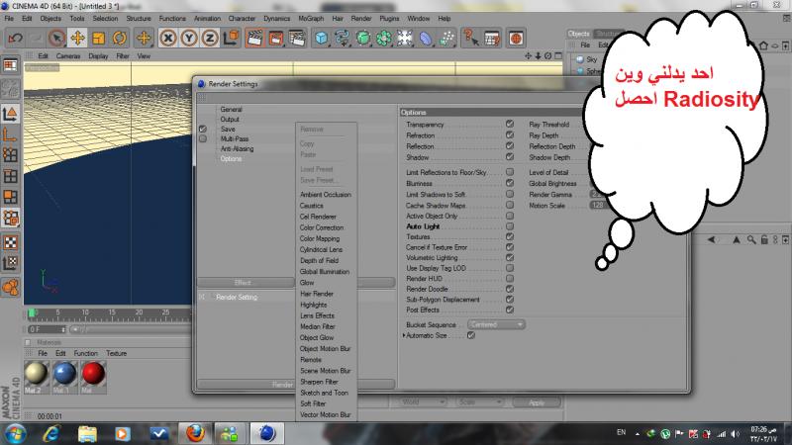Image resolution: width=792 pixels, height=445 pixels.
Task: Open Render Settings toolbar icon
Action: pos(297,38)
